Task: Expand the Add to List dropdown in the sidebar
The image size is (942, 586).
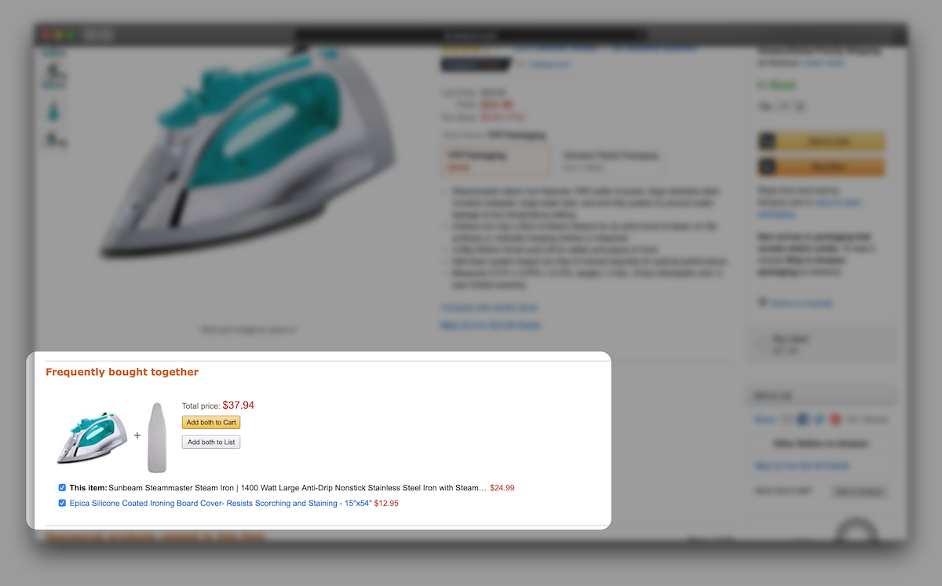Action: 822,396
